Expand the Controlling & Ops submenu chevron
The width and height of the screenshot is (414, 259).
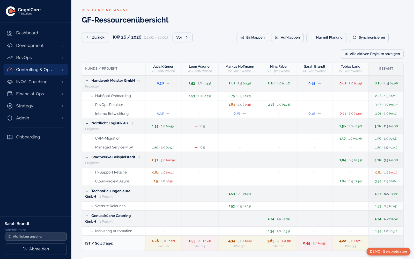pos(63,70)
